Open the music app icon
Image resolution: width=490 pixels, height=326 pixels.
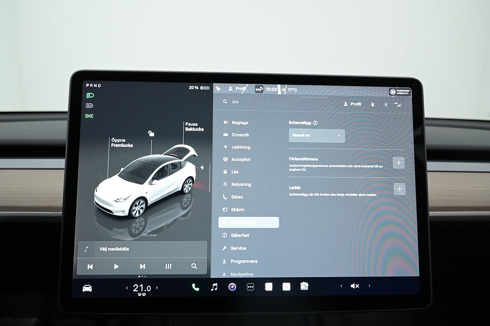(x=214, y=287)
